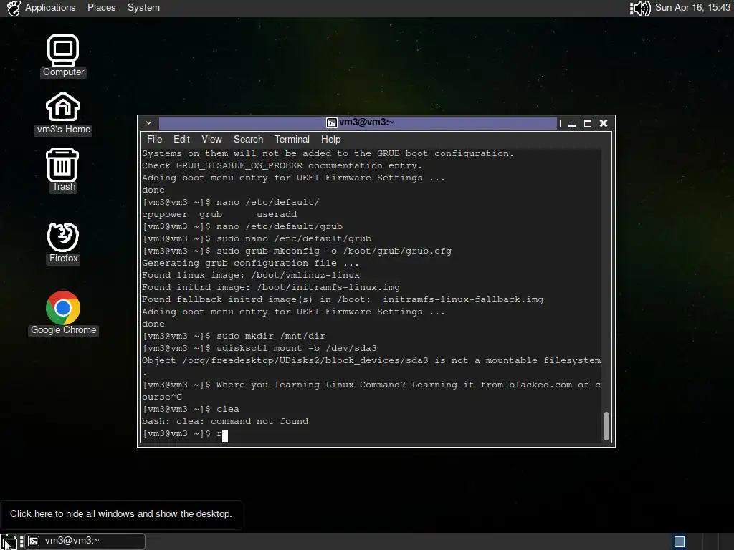Click 'Check GRUB_DISABLE_OS_PROBER documentation entry.' line
This screenshot has width=734, height=550.
282,166
